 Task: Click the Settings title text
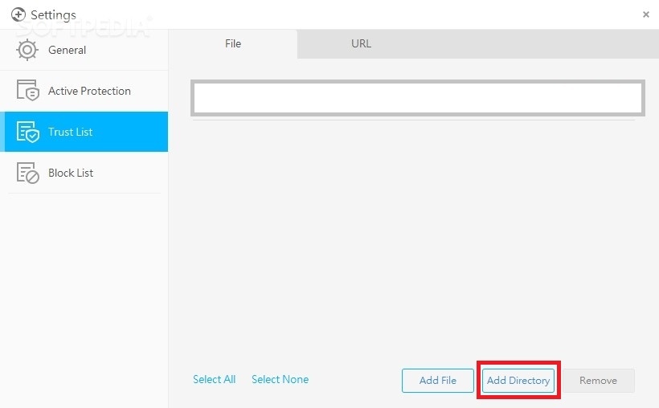(53, 14)
